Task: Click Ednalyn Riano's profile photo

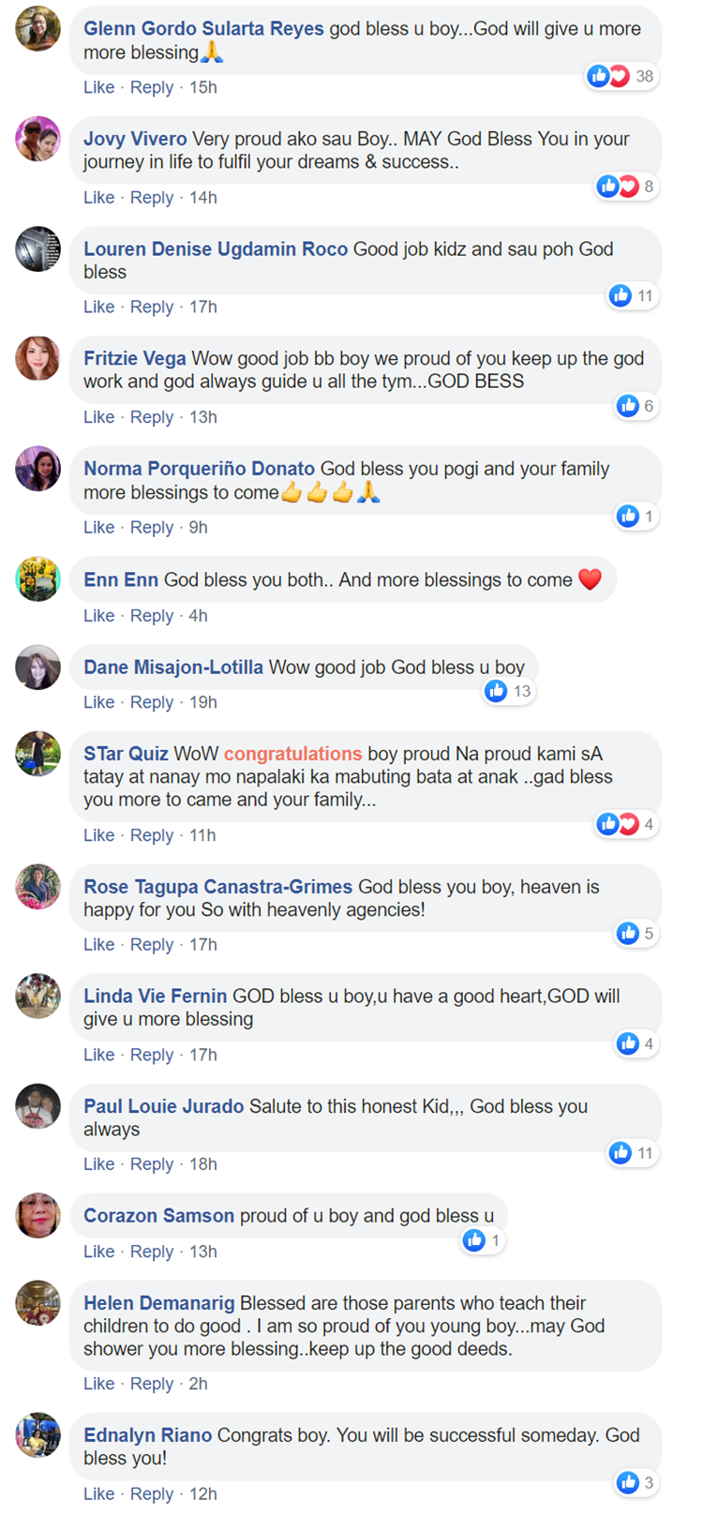Action: [x=37, y=1435]
